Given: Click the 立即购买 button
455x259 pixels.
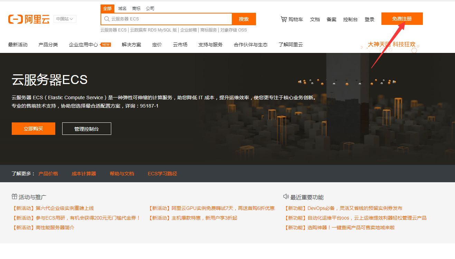Looking at the screenshot, I should tap(34, 129).
